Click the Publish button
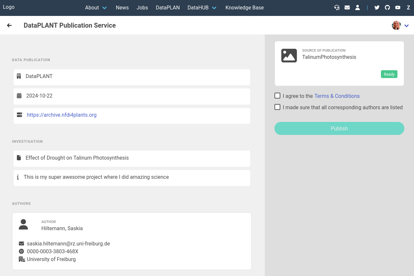The height and width of the screenshot is (276, 414). (x=339, y=128)
